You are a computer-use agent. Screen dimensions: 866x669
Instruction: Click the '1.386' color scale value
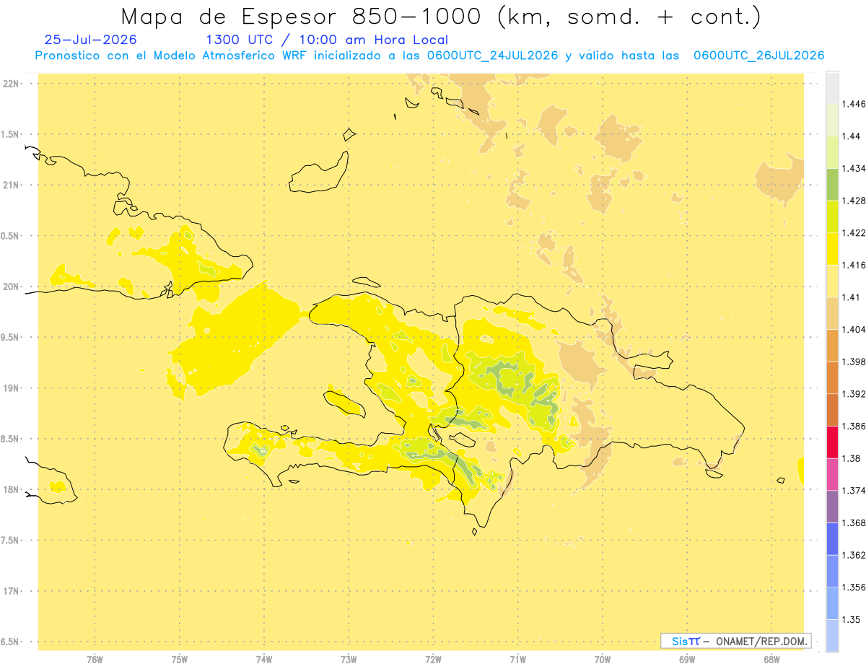pos(854,426)
